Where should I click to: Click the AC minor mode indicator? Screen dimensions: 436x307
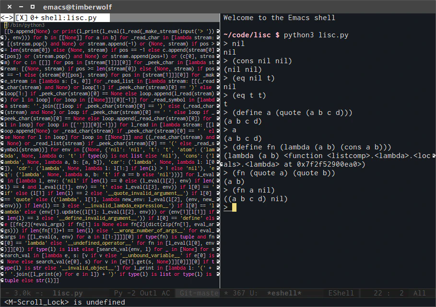[x=165, y=293]
